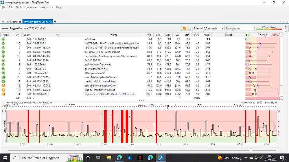Image resolution: width=289 pixels, height=162 pixels.
Task: Click the Jttr column header
Action: (187, 35)
